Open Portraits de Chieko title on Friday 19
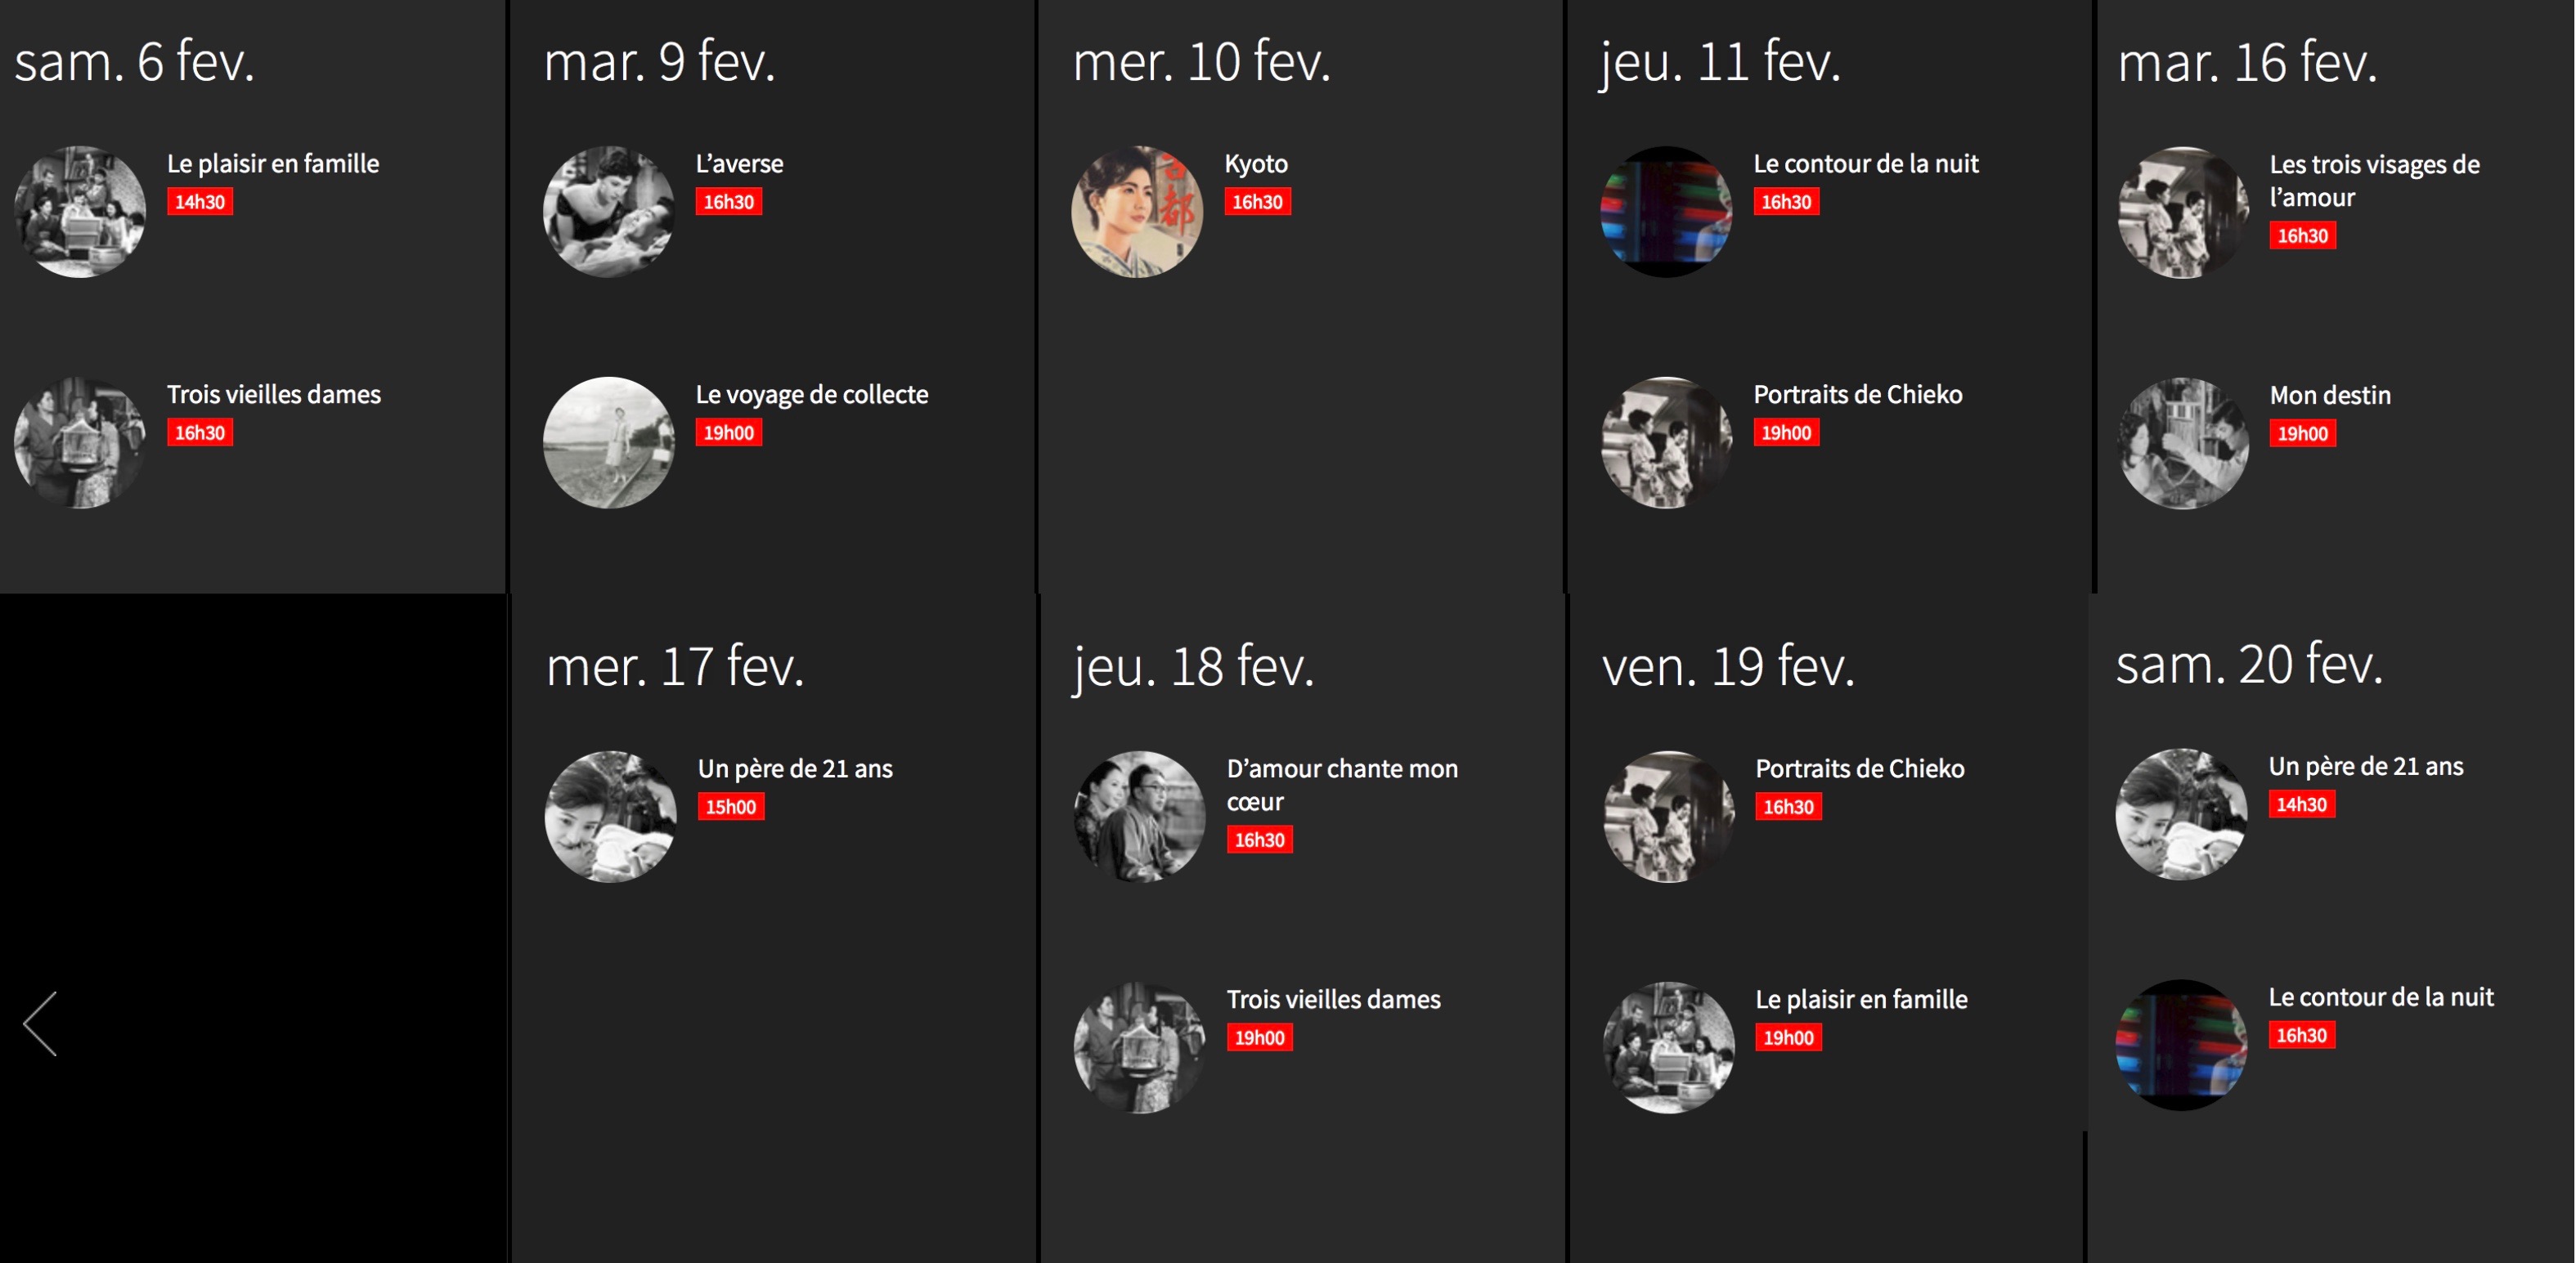Viewport: 2576px width, 1263px height. tap(1859, 769)
